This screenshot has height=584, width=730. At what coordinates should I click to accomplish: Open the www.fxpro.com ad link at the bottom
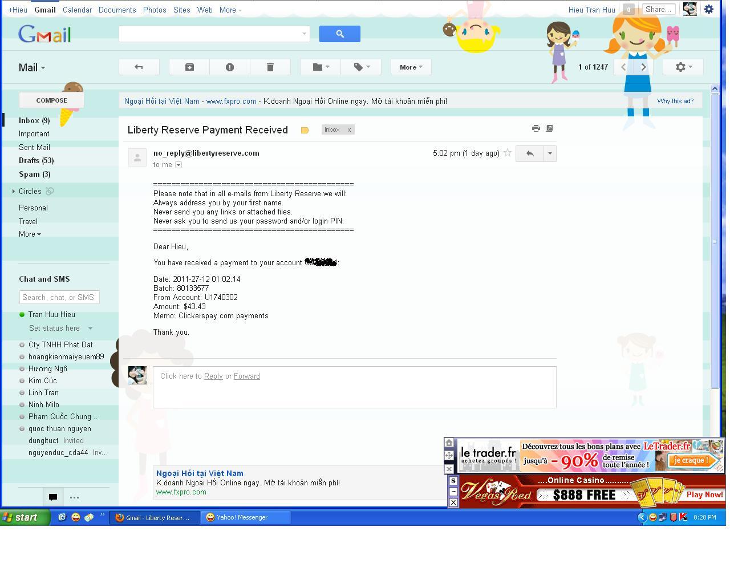[x=181, y=492]
